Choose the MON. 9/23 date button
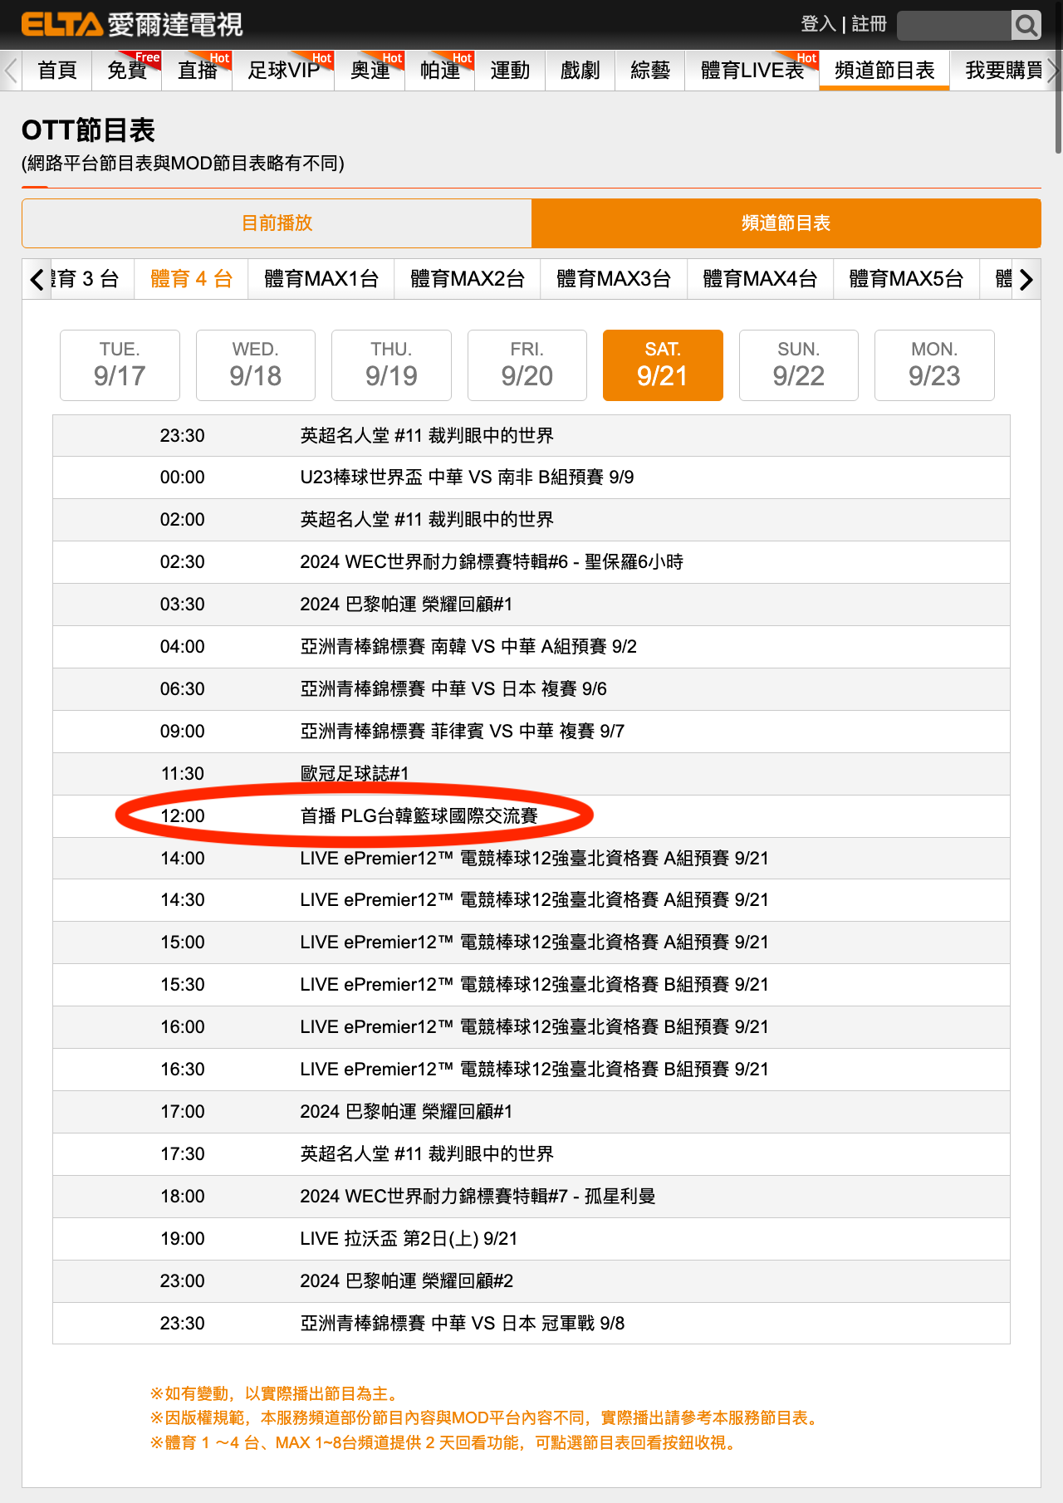The width and height of the screenshot is (1063, 1503). tap(934, 365)
